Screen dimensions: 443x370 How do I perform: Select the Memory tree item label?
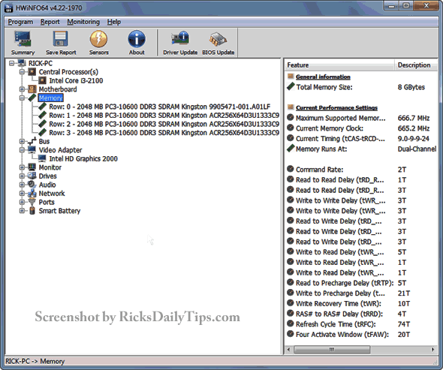[x=51, y=98]
